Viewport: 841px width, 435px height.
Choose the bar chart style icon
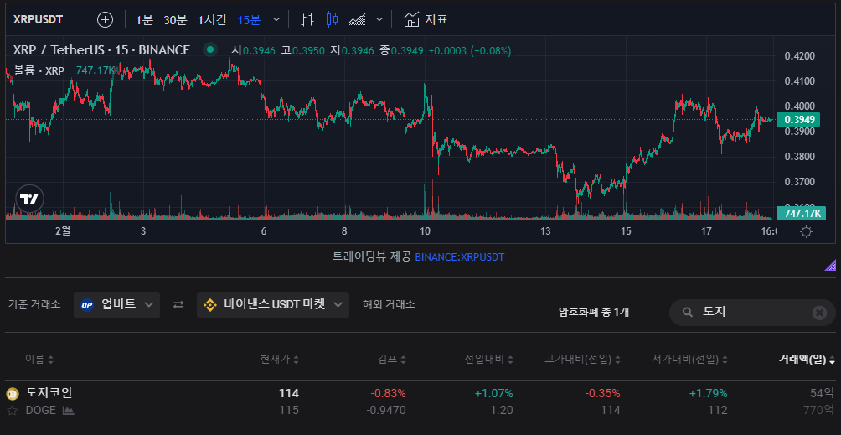(x=307, y=20)
